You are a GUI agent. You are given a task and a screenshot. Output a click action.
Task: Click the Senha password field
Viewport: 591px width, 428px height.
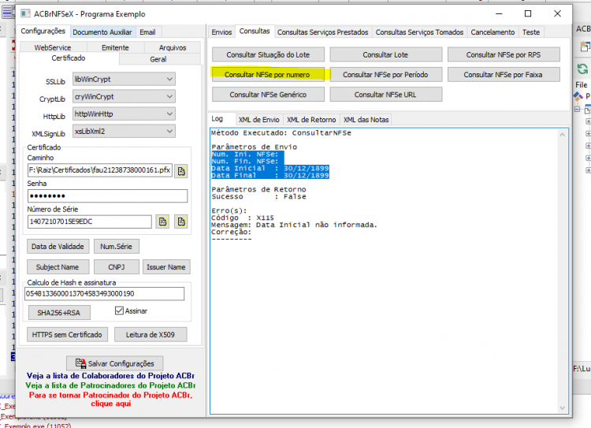pos(107,196)
